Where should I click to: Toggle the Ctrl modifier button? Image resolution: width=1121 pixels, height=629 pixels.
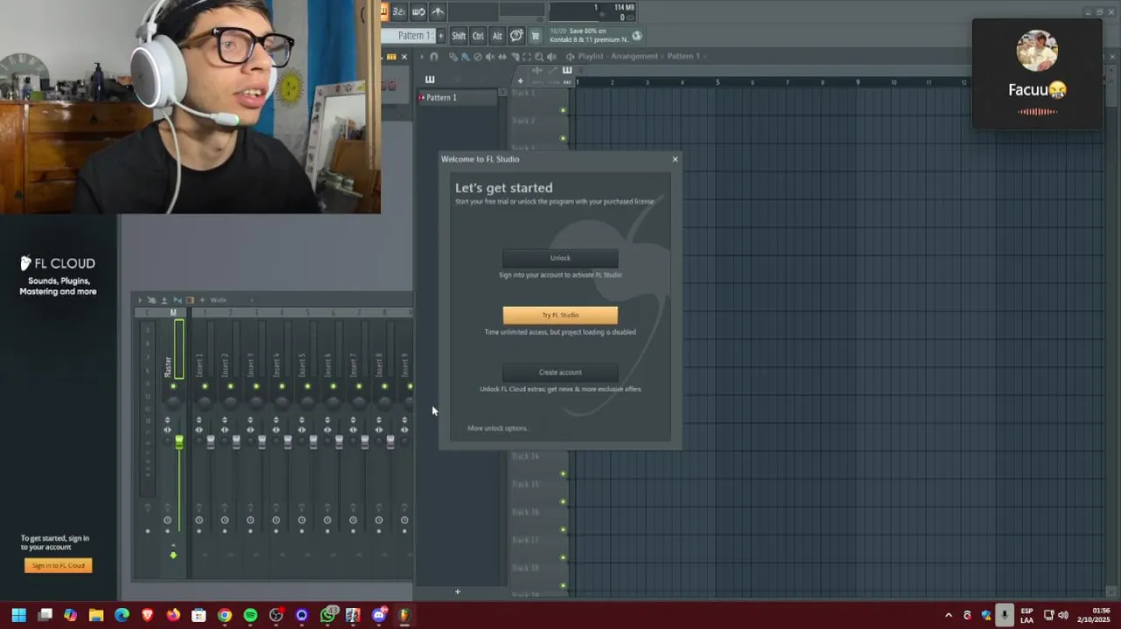[478, 36]
